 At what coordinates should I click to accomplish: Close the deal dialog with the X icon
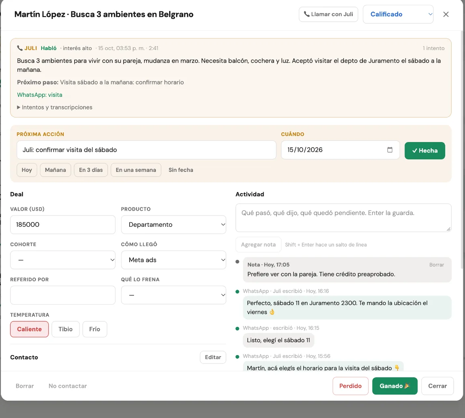coord(446,14)
